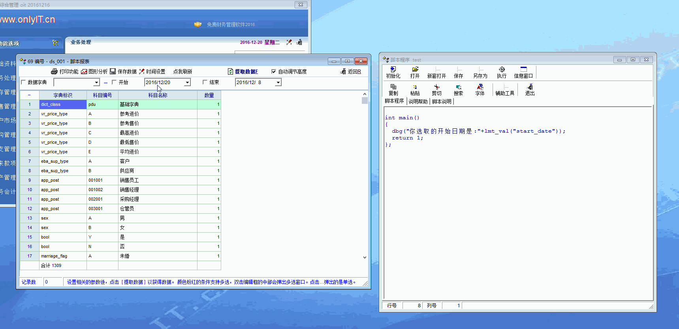
Task: Click the 点我刷新 refresh button
Action: pos(182,71)
